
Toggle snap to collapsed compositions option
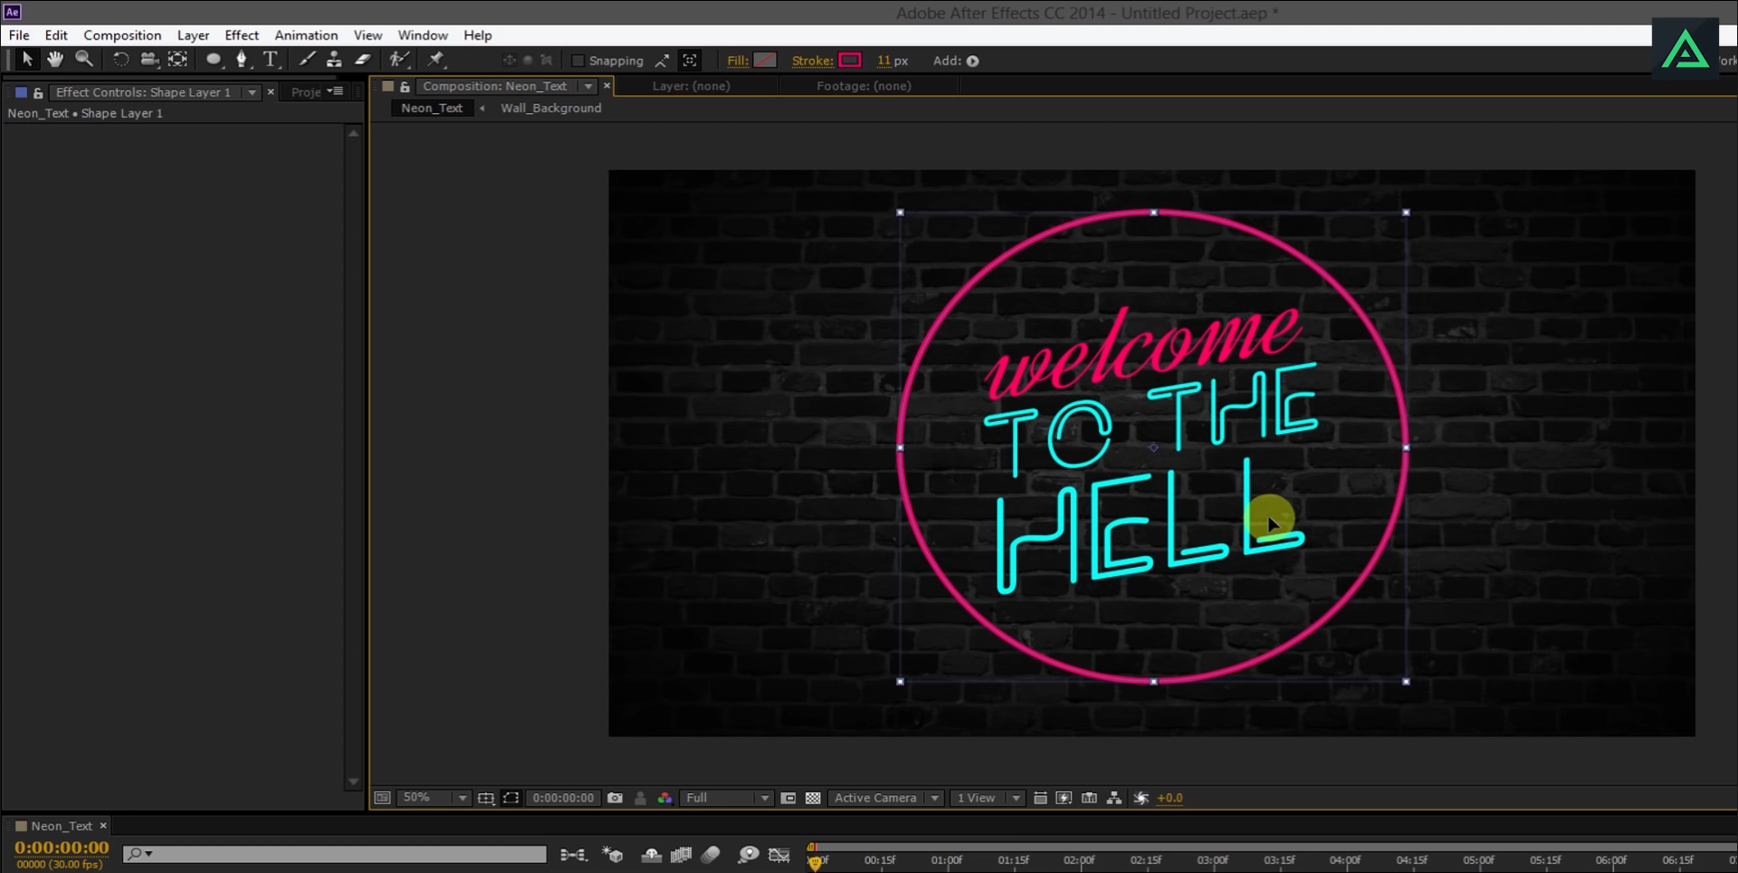690,61
